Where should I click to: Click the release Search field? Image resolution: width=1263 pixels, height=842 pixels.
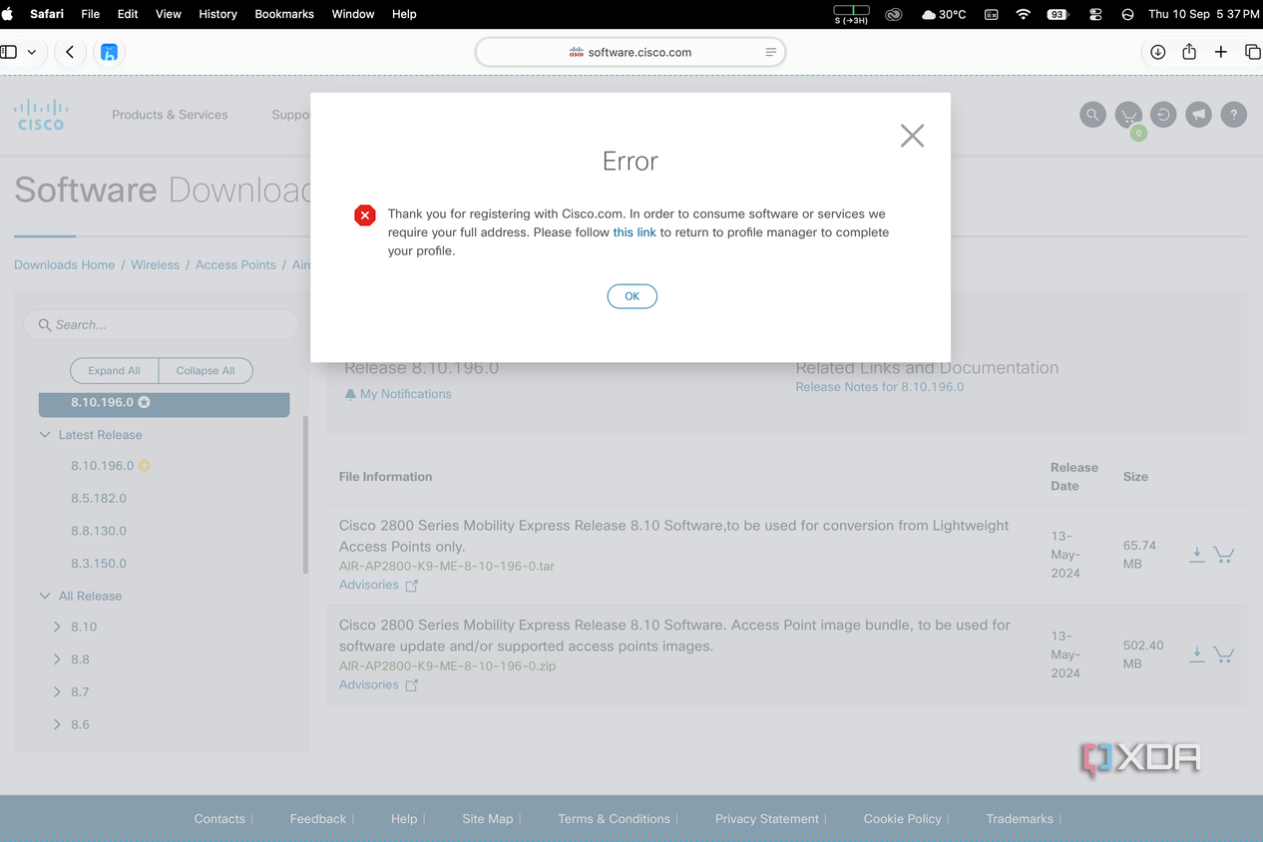pyautogui.click(x=162, y=324)
